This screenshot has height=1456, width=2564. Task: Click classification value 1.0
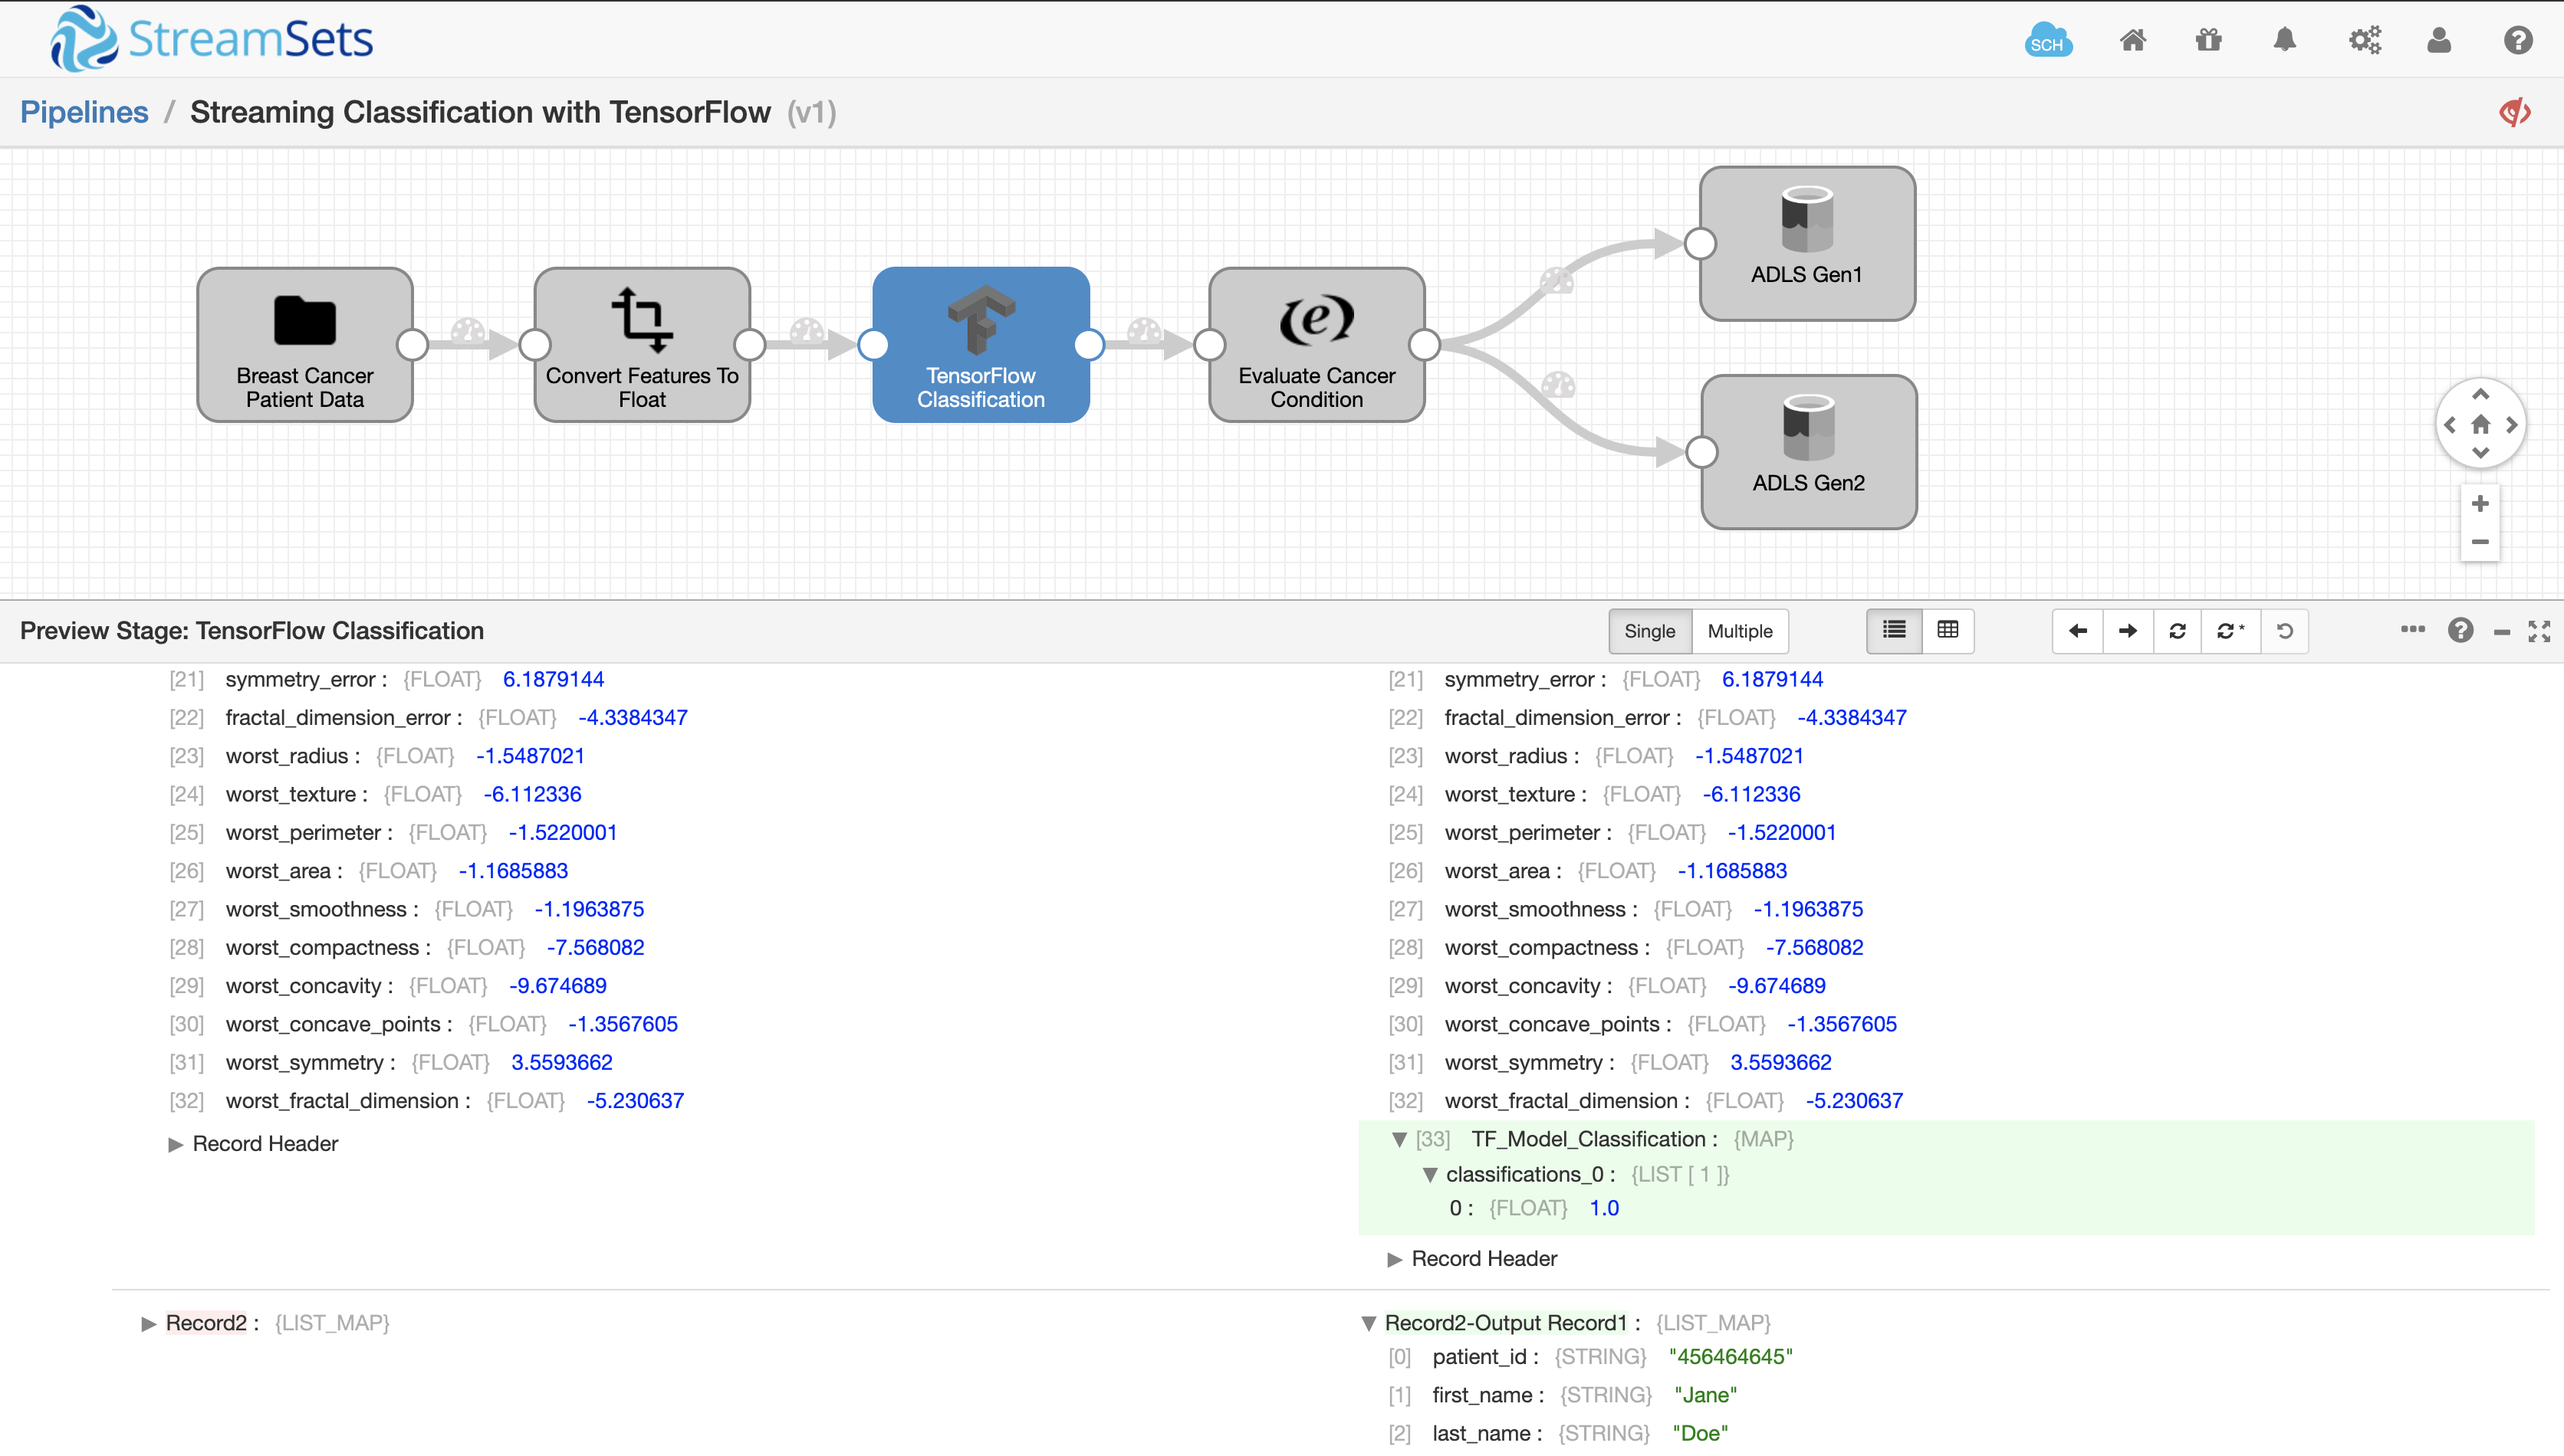[1603, 1208]
